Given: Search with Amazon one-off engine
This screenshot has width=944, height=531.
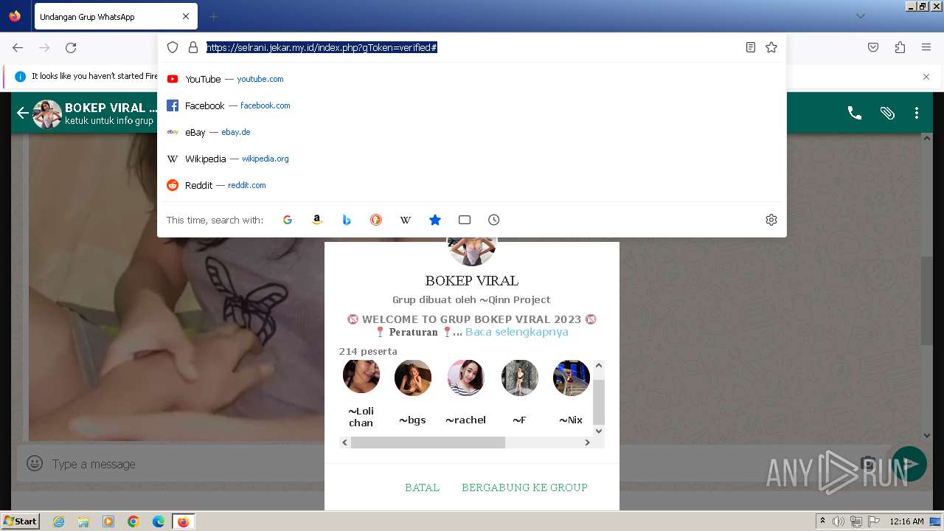Looking at the screenshot, I should click(317, 220).
